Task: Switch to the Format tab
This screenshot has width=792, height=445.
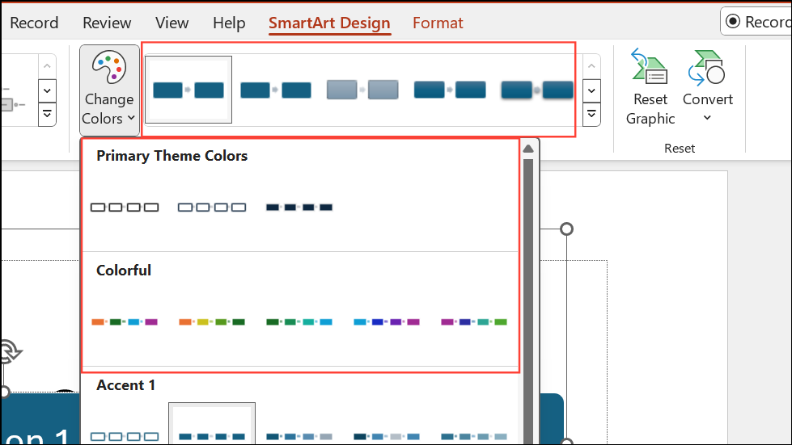Action: (x=438, y=23)
